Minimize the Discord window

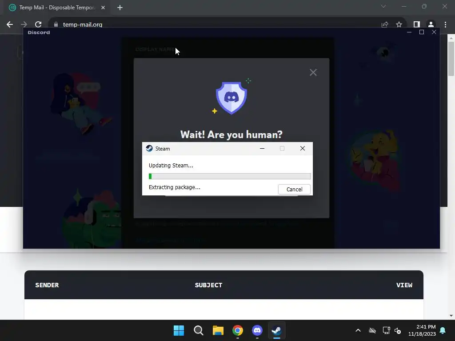[409, 32]
